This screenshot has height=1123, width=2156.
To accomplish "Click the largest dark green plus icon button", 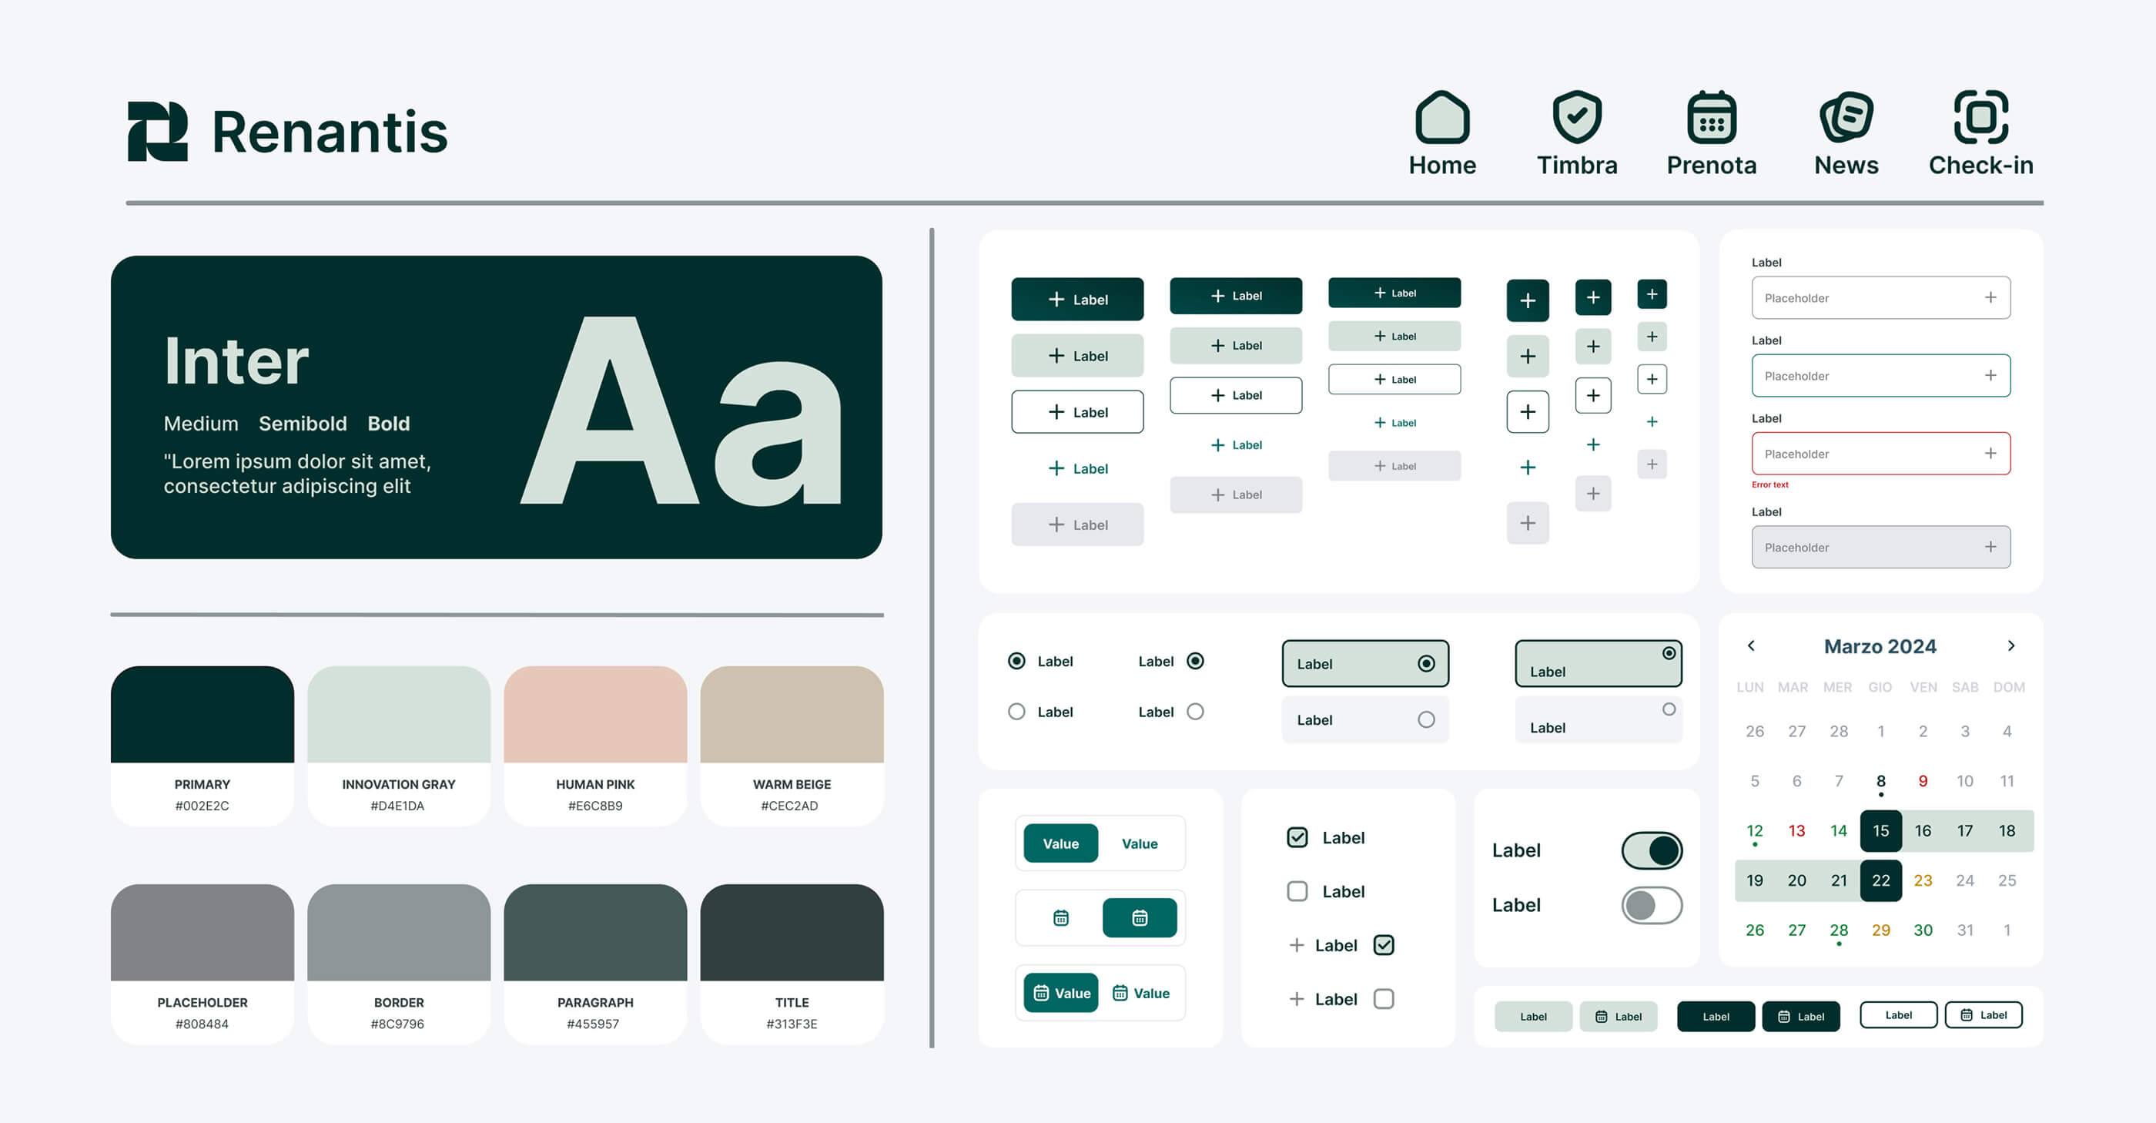I will [x=1528, y=300].
